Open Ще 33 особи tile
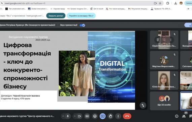 click(164, 101)
